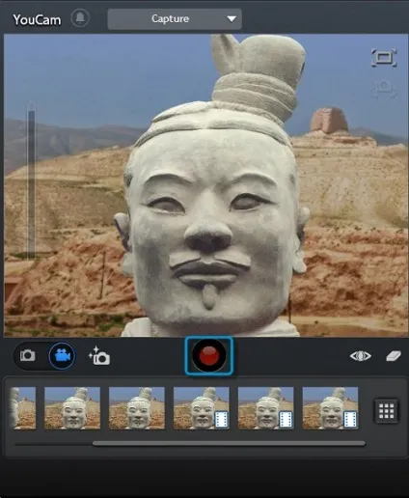Click the full screen icon over the preview
The width and height of the screenshot is (409, 498).
click(384, 58)
